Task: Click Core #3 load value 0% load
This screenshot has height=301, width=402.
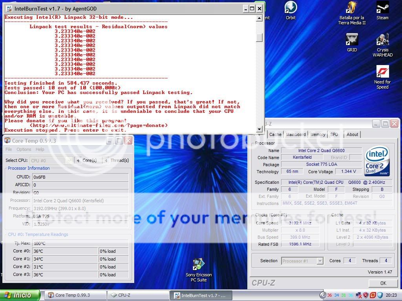Action: (113, 275)
